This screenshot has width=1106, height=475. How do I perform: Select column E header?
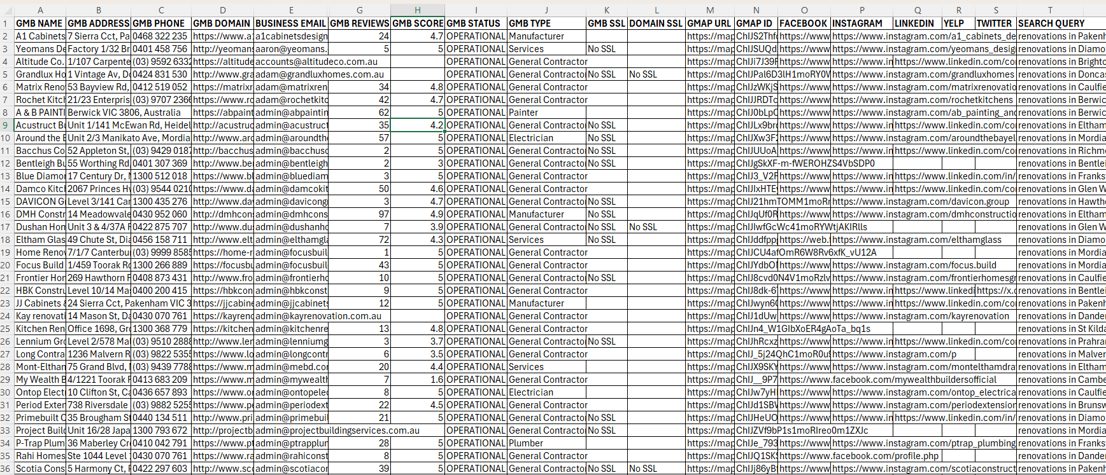291,10
